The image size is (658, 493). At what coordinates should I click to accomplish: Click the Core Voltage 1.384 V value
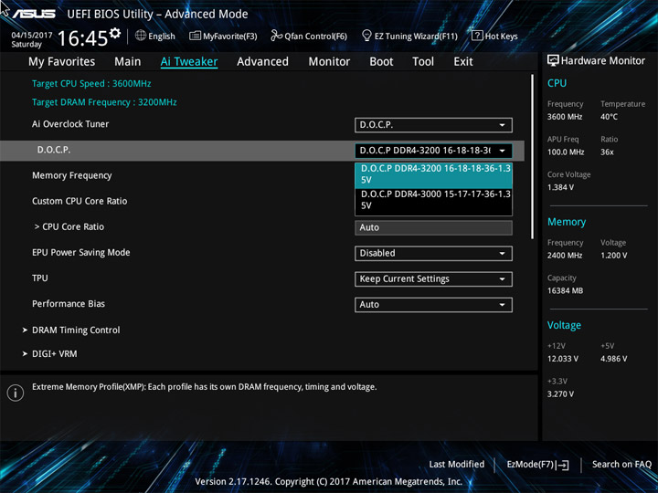(x=560, y=187)
